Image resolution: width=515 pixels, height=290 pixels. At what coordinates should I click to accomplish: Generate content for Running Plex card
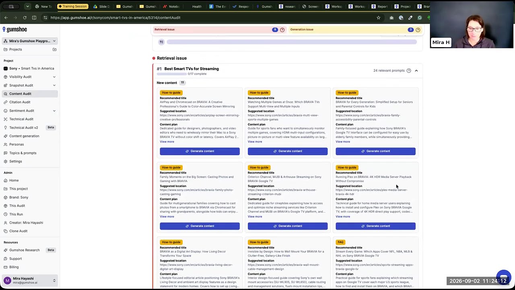pos(375,226)
